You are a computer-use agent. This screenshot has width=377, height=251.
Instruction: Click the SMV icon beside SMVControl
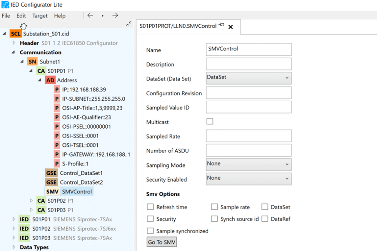point(52,191)
